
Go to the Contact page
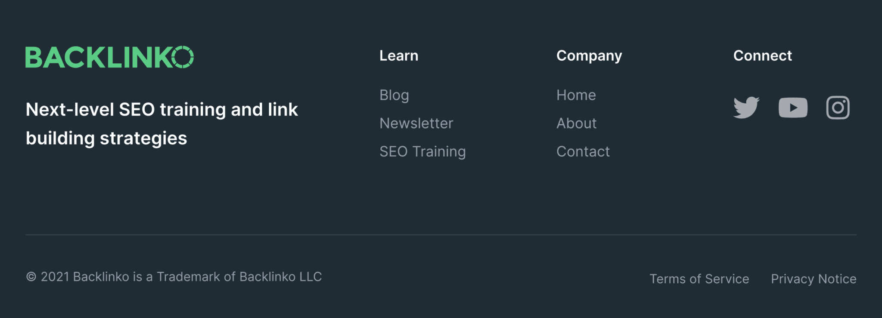pos(583,151)
